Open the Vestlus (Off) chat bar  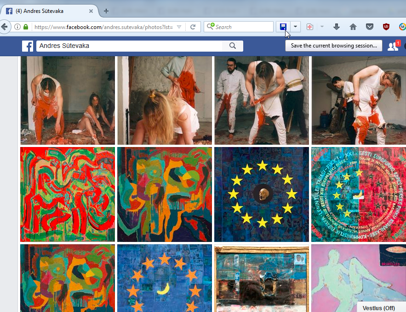[x=381, y=308]
